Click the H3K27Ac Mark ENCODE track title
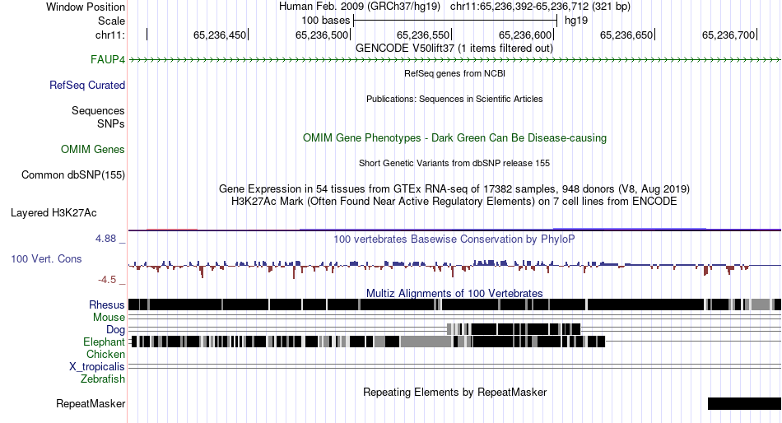This screenshot has height=423, width=782. tap(454, 202)
